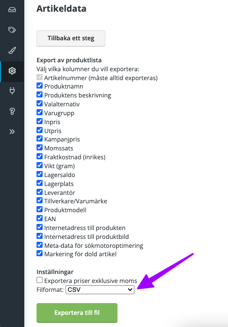Toggle the EAN checkbox
This screenshot has height=327, width=228.
point(39,218)
